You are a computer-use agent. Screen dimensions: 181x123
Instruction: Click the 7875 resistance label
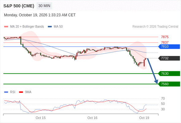tap(165, 37)
